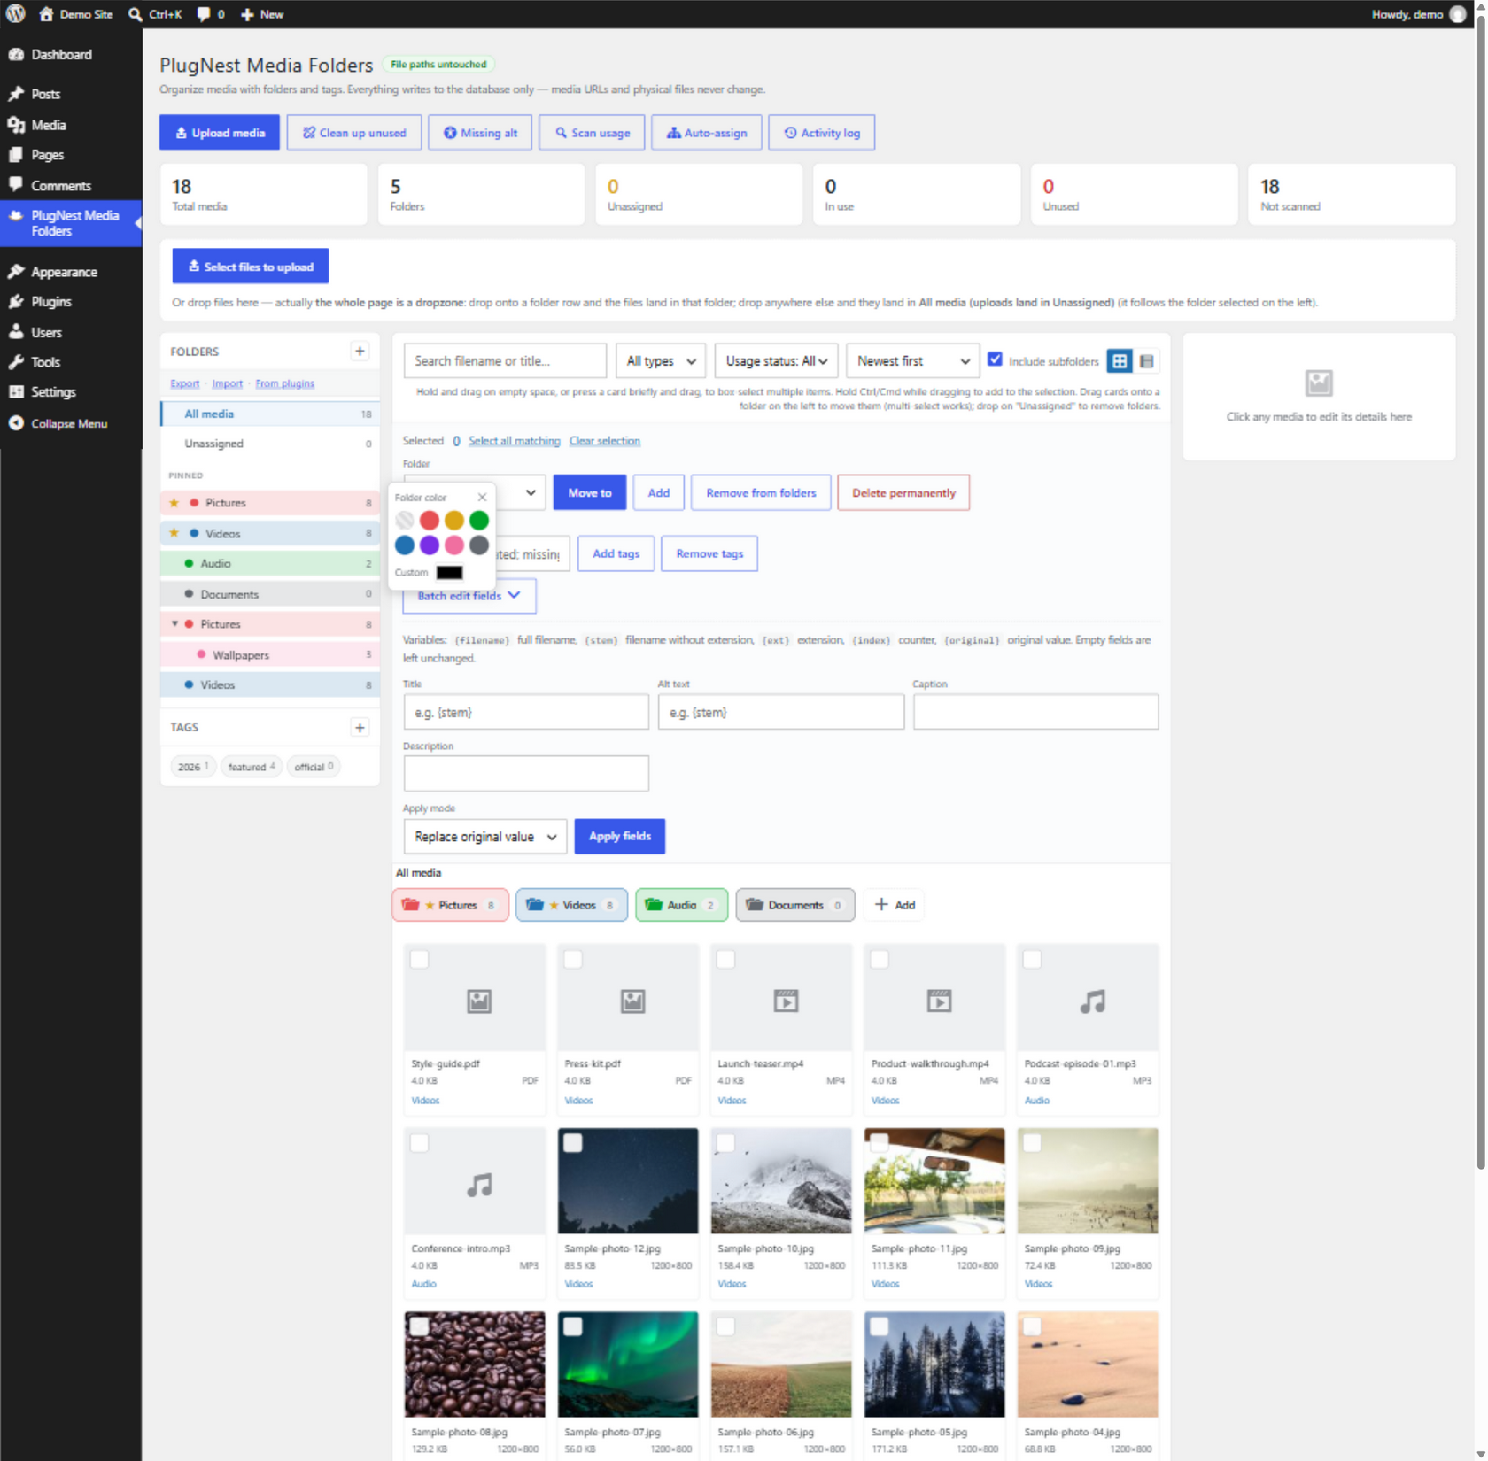Screen dimensions: 1488x1461
Task: Open the Demo Site home icon
Action: point(46,14)
